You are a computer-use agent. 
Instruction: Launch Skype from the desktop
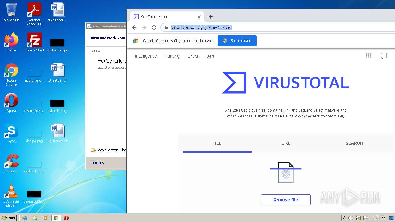tap(11, 133)
